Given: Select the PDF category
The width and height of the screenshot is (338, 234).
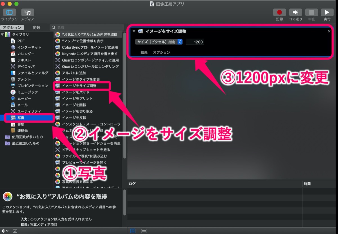Looking at the screenshot, I should click(x=21, y=41).
